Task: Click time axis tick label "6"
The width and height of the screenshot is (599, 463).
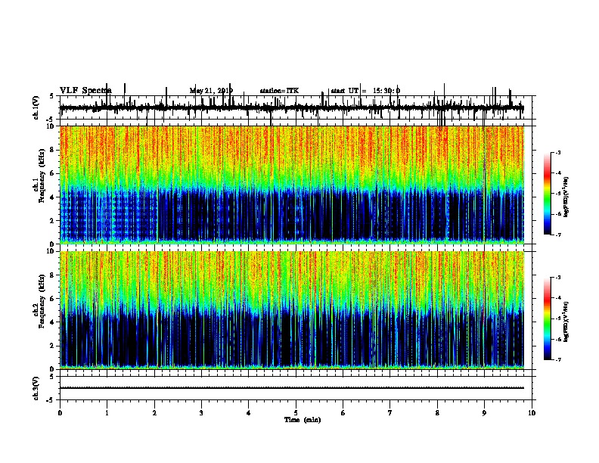Action: (x=343, y=413)
